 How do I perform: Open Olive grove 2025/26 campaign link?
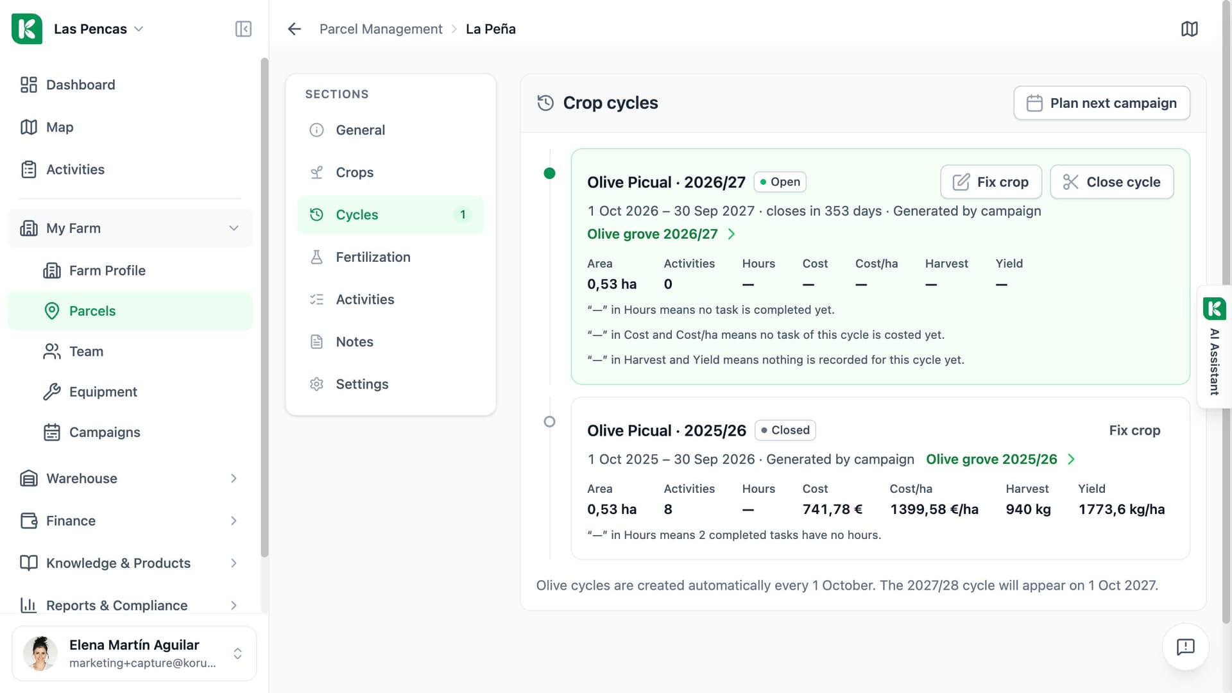[x=1000, y=459]
